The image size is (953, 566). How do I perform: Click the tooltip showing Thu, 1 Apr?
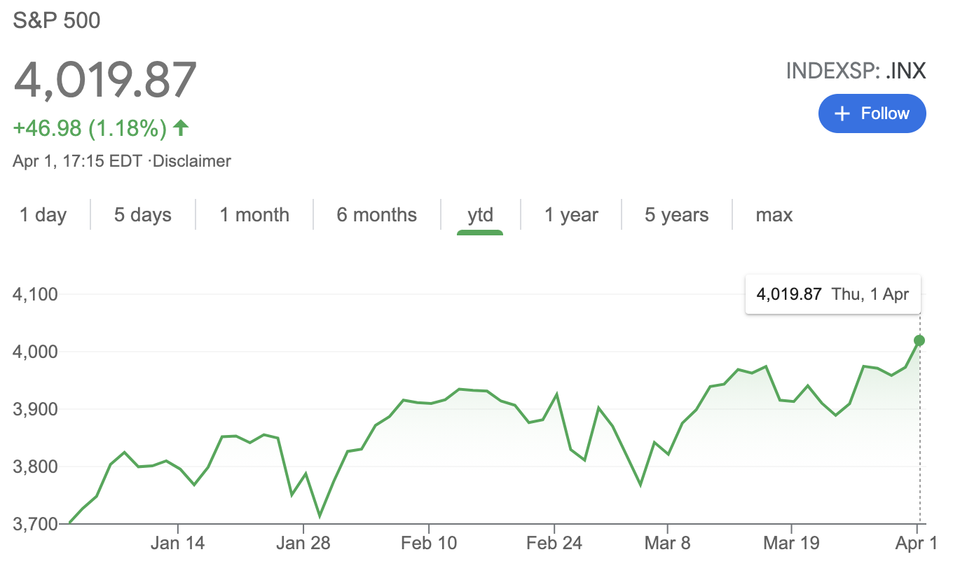(x=832, y=294)
